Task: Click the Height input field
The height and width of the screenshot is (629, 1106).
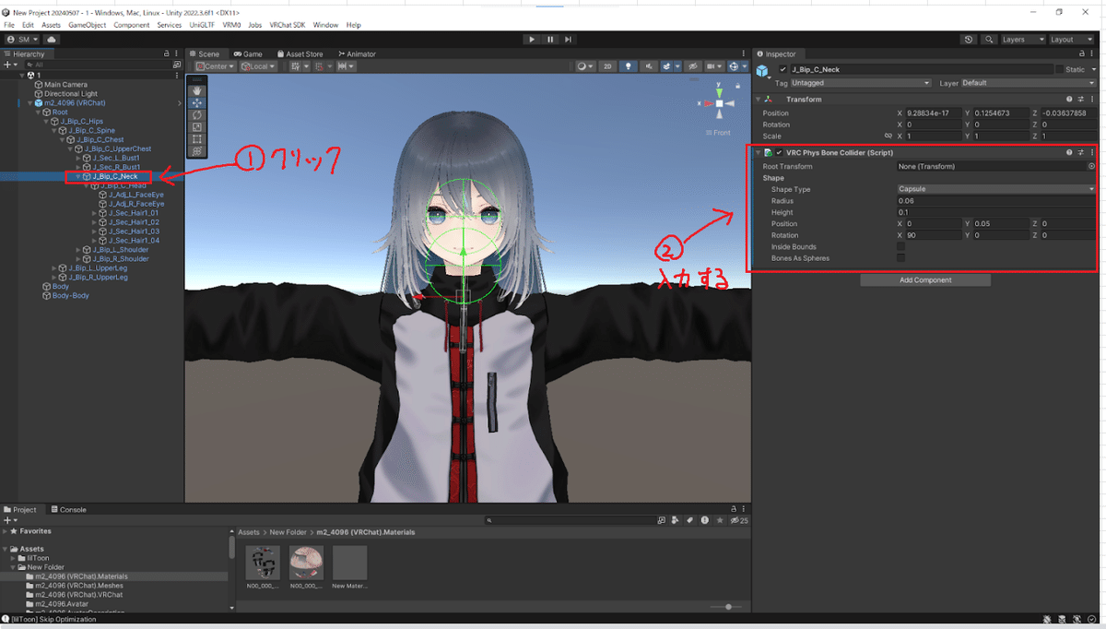Action: 996,212
